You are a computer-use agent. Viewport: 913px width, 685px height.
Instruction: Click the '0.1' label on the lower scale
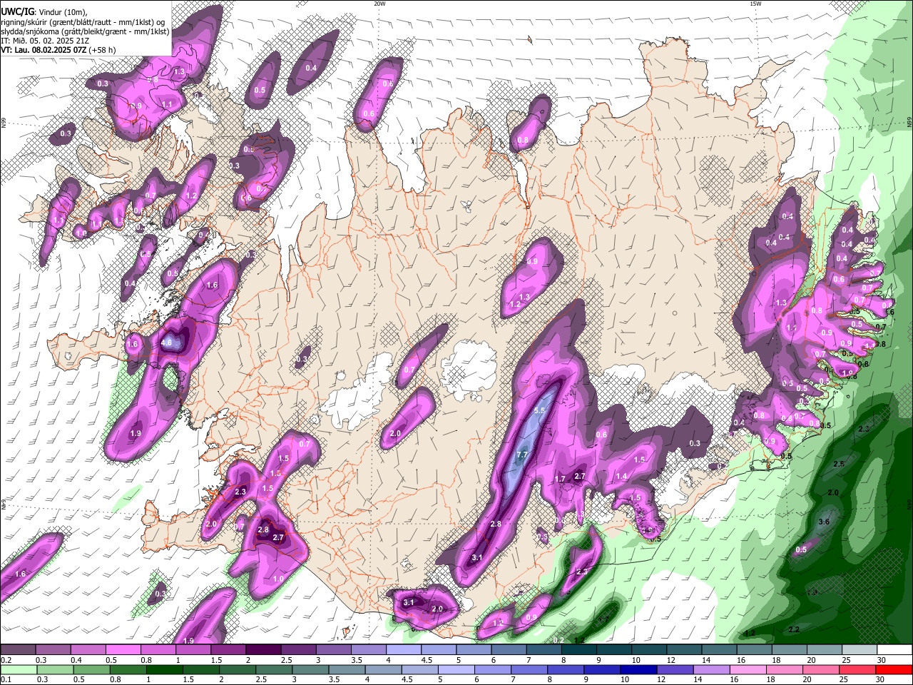[6, 680]
